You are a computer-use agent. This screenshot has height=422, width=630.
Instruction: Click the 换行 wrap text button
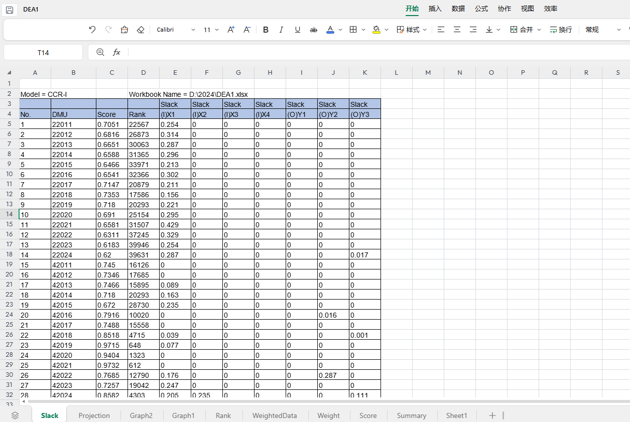coord(561,30)
